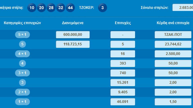Viewport: 193px width, 108px height.
Task: Click the winners cell showing 393
Action: 123,63
